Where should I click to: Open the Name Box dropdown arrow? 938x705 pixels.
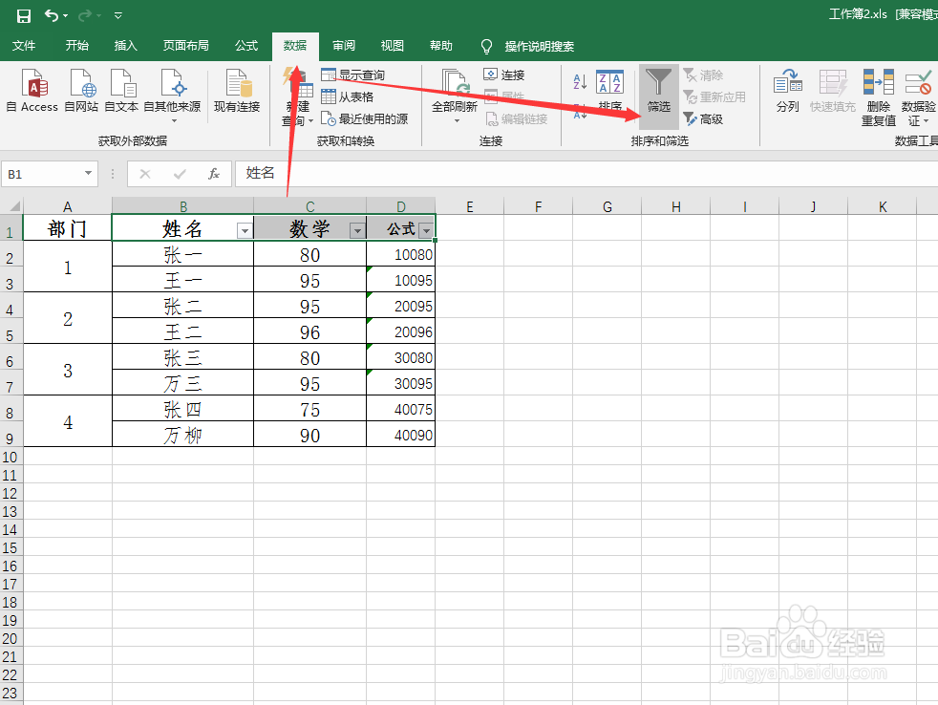point(89,174)
